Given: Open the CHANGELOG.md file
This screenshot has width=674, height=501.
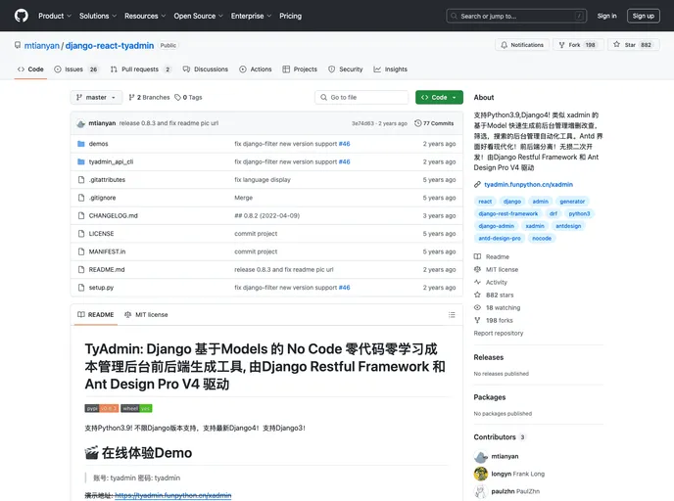Looking at the screenshot, I should click(113, 215).
